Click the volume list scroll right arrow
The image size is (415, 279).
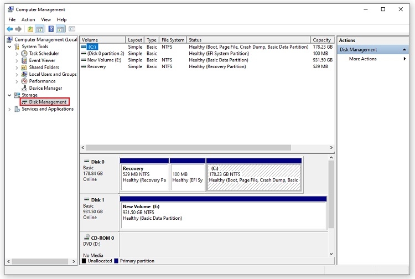pyautogui.click(x=331, y=147)
